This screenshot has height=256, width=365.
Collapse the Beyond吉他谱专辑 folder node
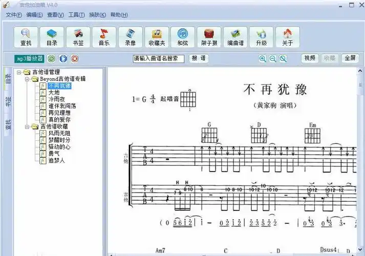tap(27, 79)
